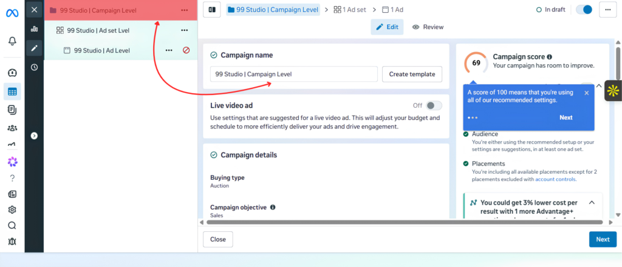The height and width of the screenshot is (267, 622).
Task: Click the Campaign objective Sales value
Action: point(217,216)
